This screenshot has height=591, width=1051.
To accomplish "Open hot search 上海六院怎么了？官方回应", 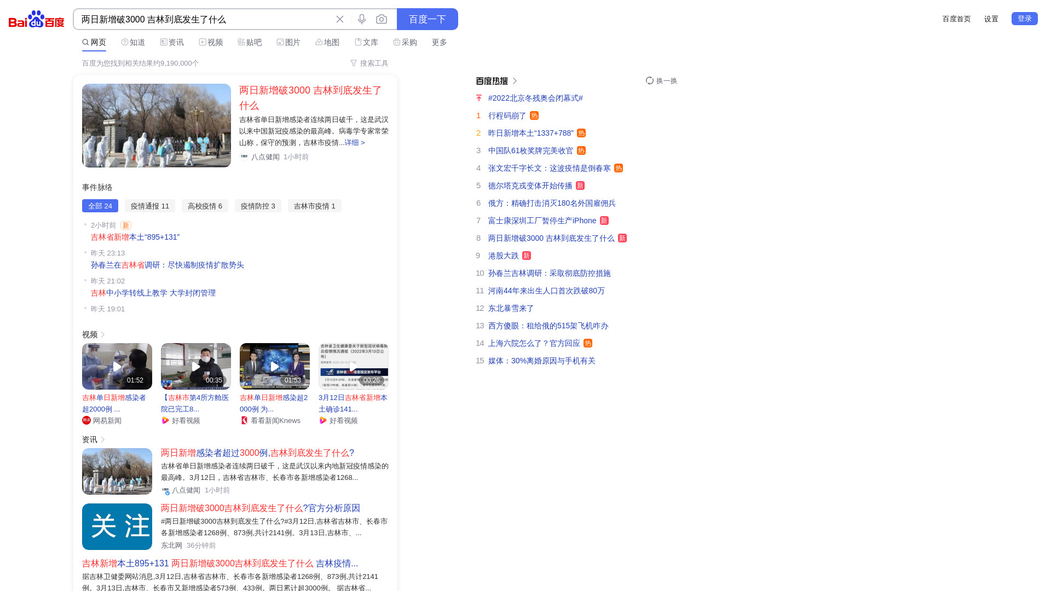I will pos(534,343).
